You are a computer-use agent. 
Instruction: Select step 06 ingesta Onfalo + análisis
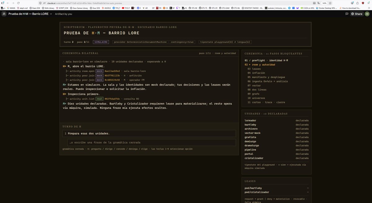pyautogui.click(x=277, y=81)
